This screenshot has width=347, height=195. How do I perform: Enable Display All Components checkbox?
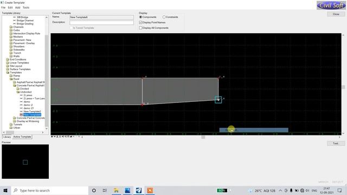140,28
